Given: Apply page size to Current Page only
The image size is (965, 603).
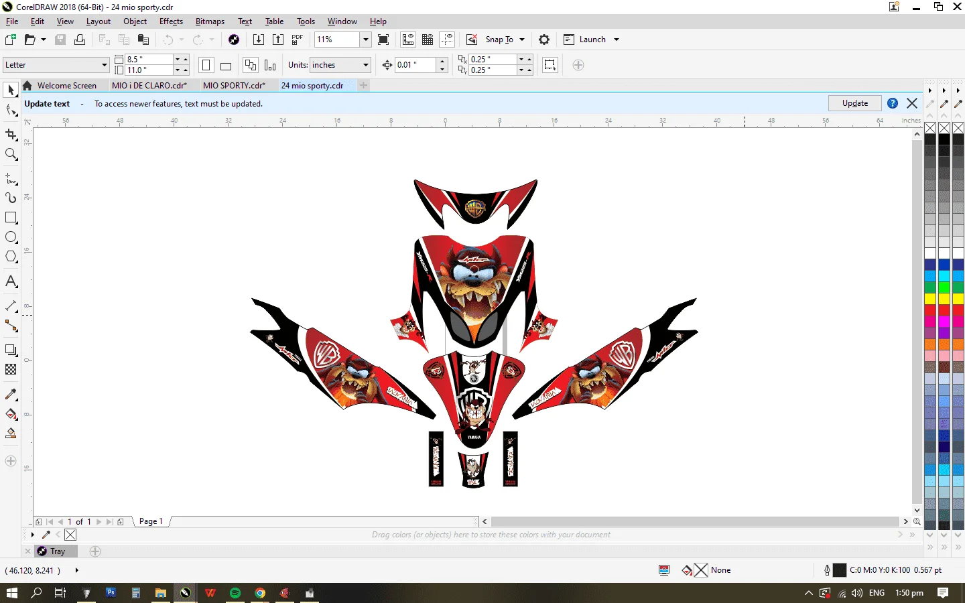Looking at the screenshot, I should (x=270, y=65).
